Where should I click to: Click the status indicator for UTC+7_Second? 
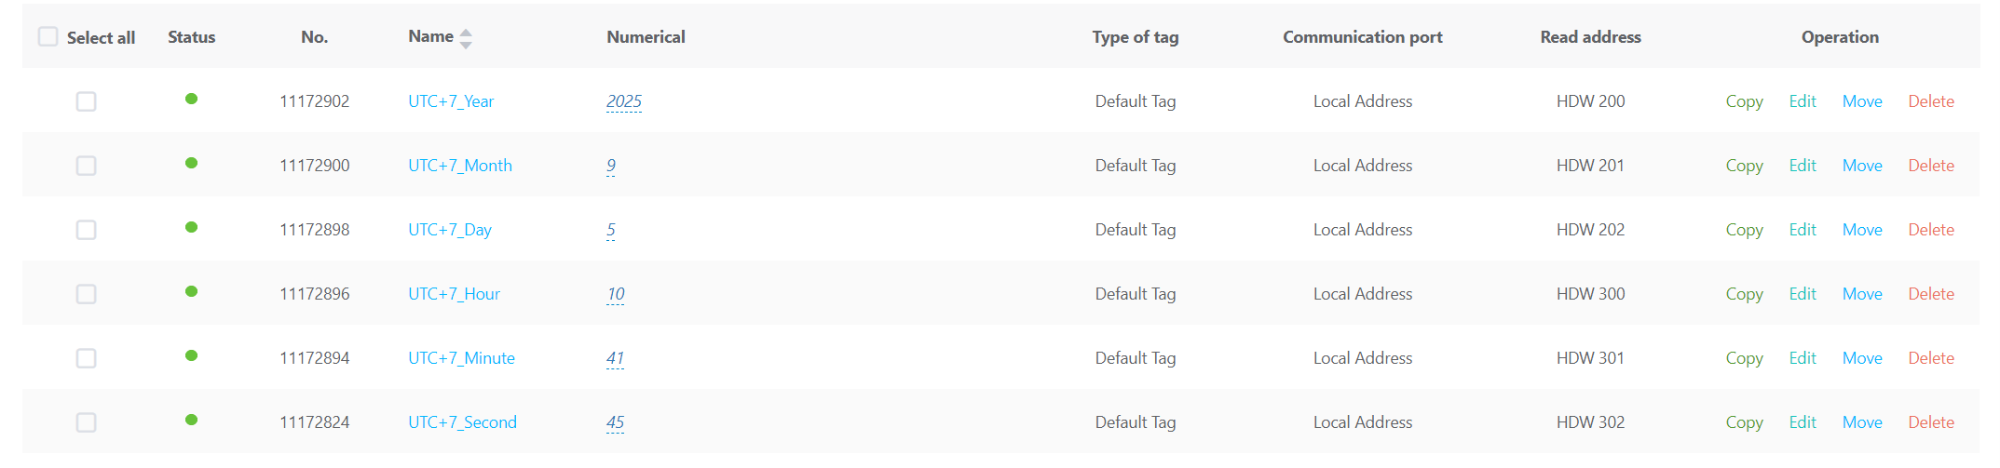(x=191, y=420)
